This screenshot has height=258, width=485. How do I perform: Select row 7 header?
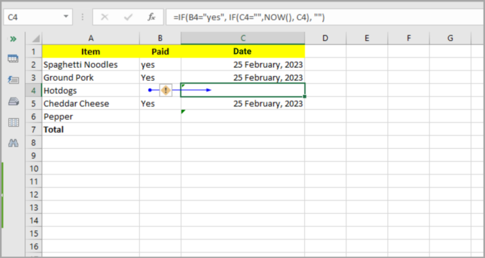[34, 129]
